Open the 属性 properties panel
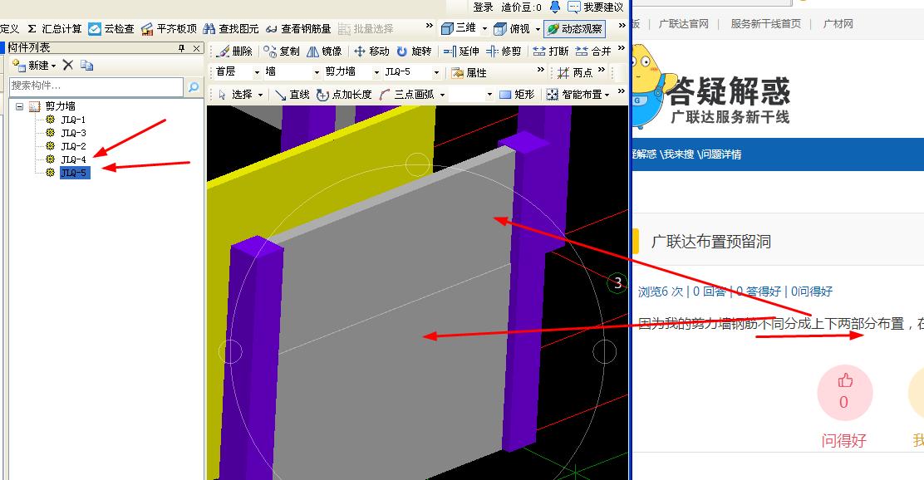Viewport: 924px width, 480px height. [469, 72]
